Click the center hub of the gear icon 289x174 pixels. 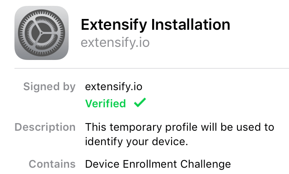(42, 33)
